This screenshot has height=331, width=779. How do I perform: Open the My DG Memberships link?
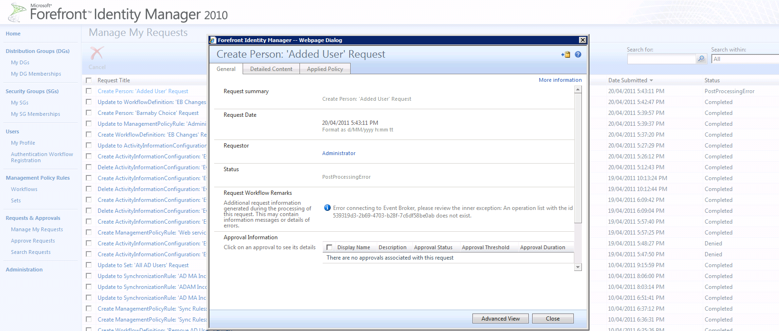pyautogui.click(x=36, y=74)
